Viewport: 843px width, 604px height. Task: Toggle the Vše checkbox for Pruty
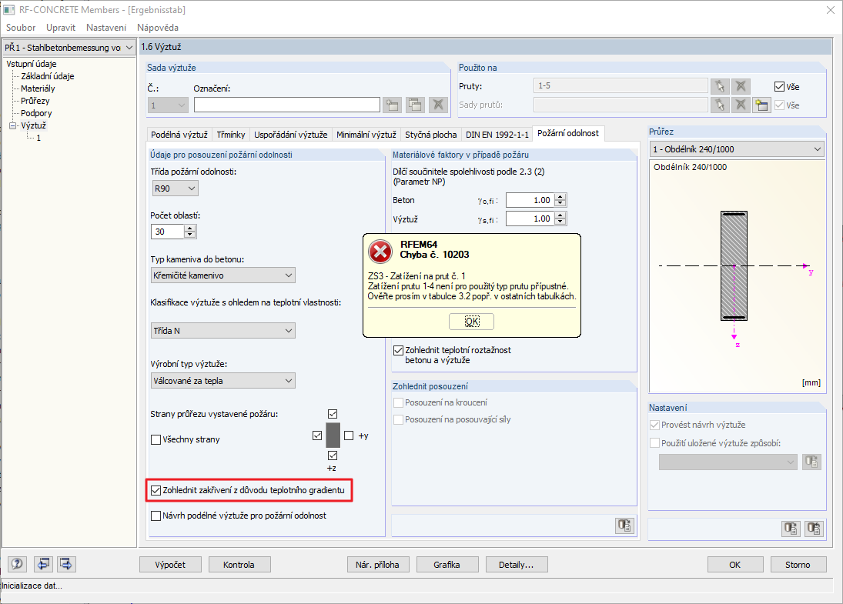coord(779,86)
